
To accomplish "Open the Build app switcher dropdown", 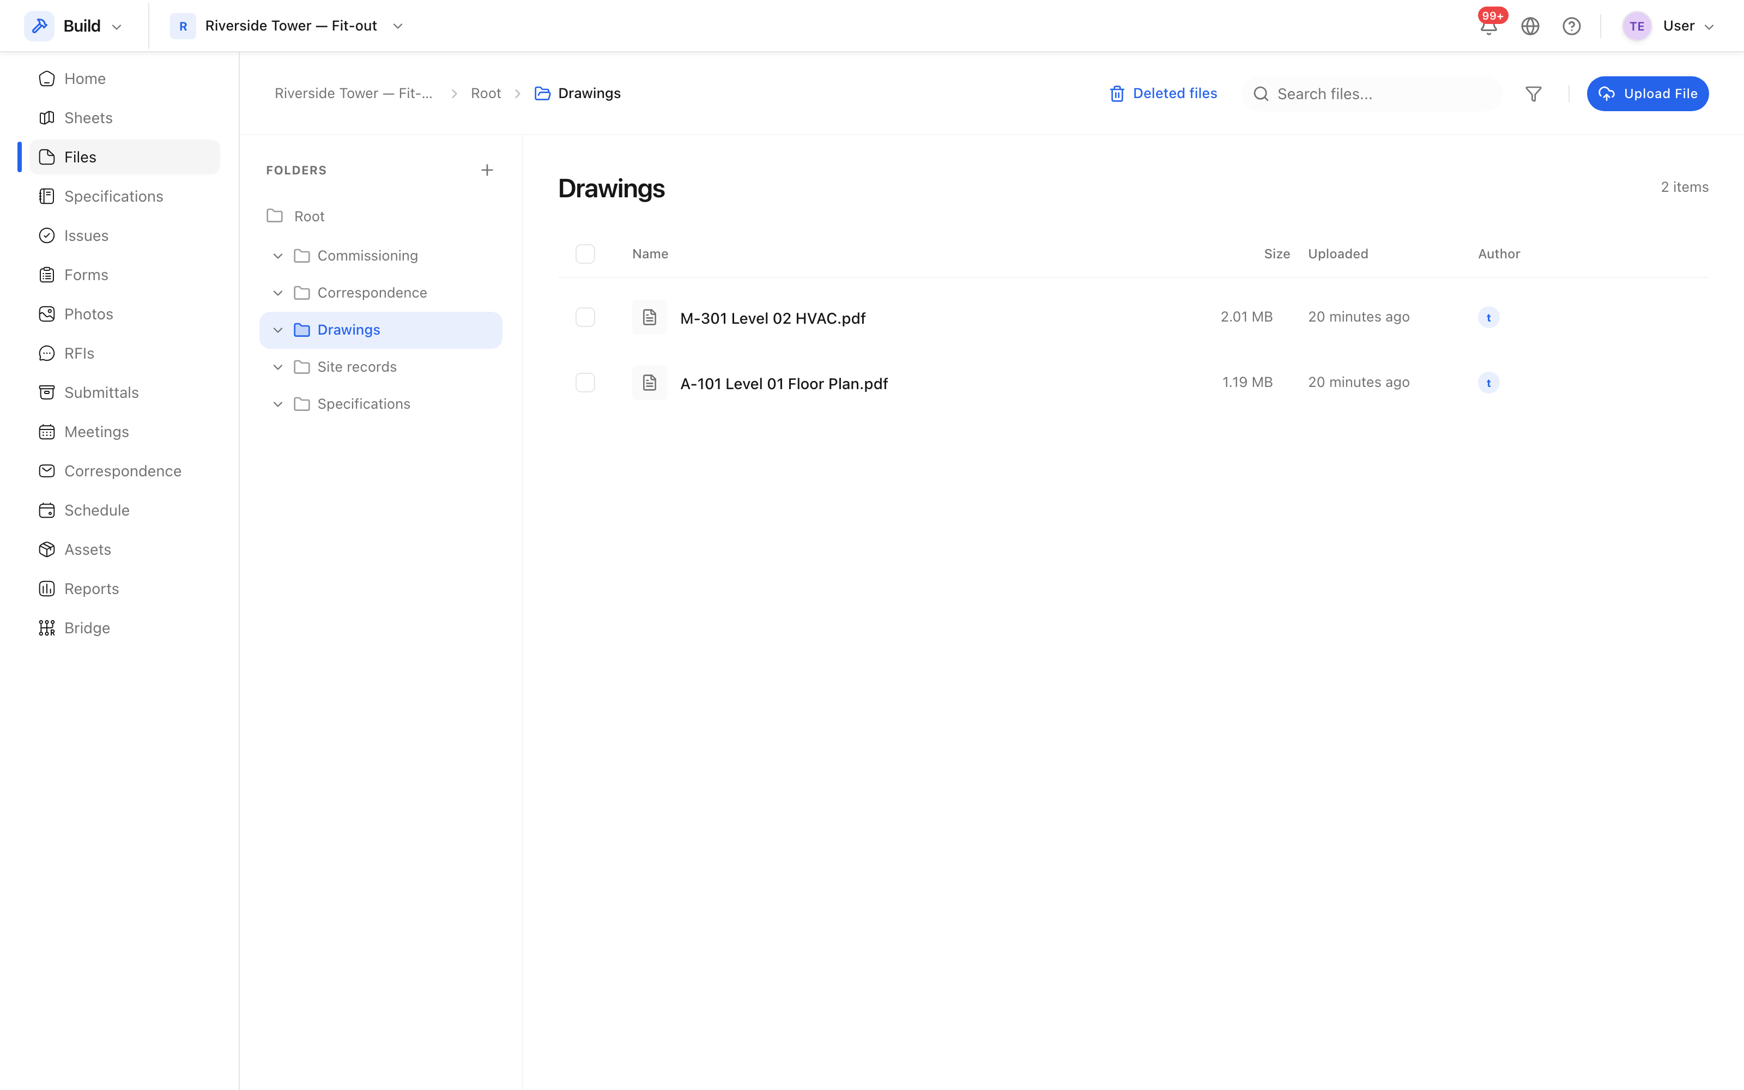I will coord(74,26).
